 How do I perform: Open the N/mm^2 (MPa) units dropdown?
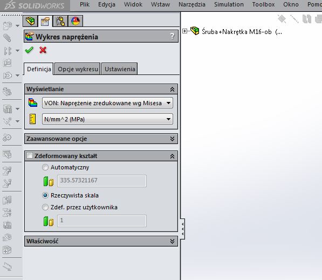pos(107,119)
